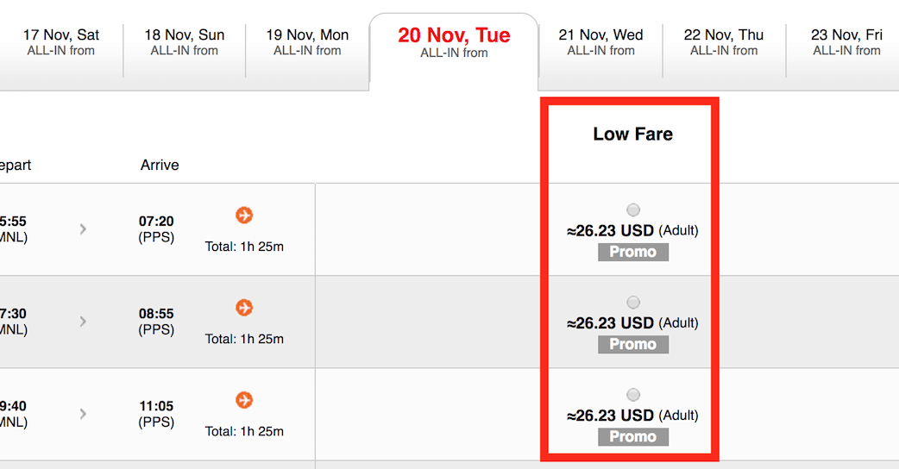This screenshot has height=469, width=899.
Task: Click Promo badge on first flight fare
Action: 633,252
